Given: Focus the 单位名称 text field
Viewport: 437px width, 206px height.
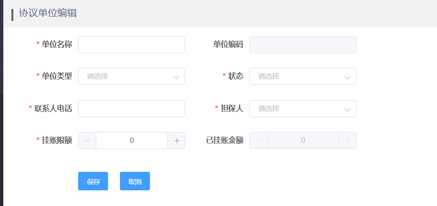Looking at the screenshot, I should pos(131,45).
